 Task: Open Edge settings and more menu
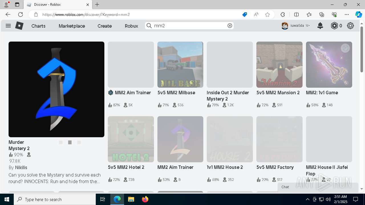point(347,15)
